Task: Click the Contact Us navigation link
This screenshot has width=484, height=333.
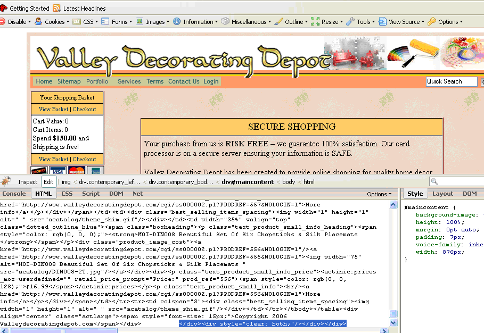Action: click(184, 81)
